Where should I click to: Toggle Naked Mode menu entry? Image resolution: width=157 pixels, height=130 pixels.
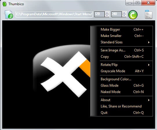tap(122, 92)
